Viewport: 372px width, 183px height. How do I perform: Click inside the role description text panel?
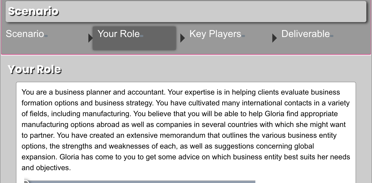pyautogui.click(x=186, y=129)
